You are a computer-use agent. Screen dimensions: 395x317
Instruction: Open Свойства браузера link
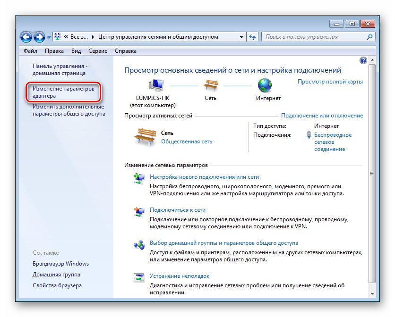(57, 285)
